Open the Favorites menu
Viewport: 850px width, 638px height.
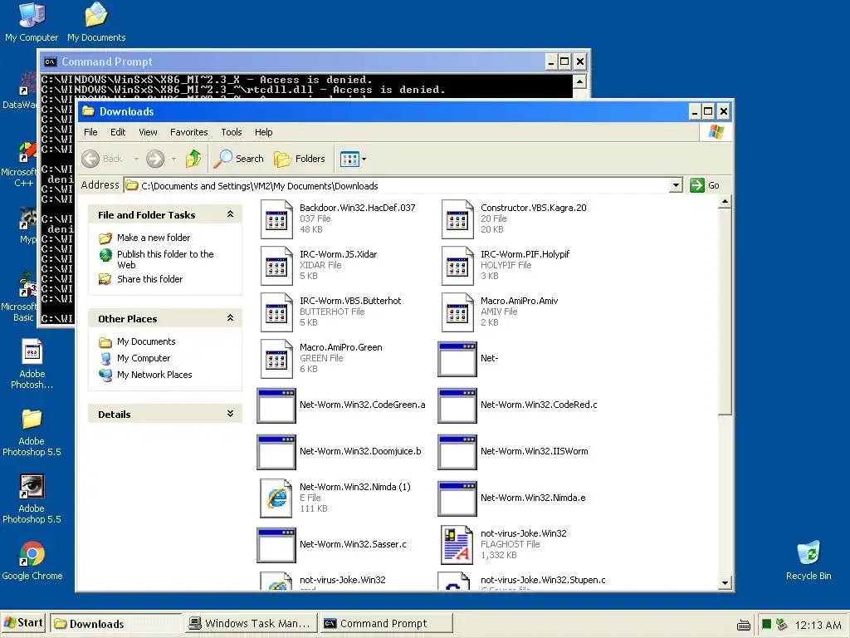188,132
